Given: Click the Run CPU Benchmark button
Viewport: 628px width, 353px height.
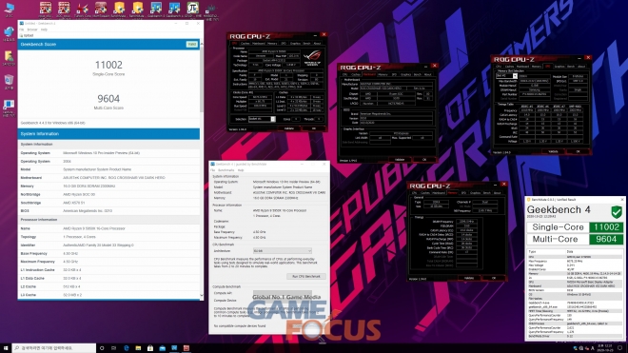Looking at the screenshot, I should [306, 277].
